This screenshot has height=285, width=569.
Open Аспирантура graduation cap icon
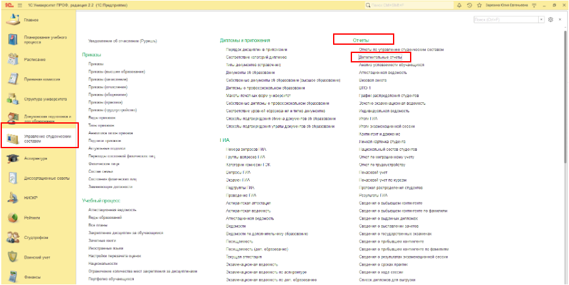point(13,158)
